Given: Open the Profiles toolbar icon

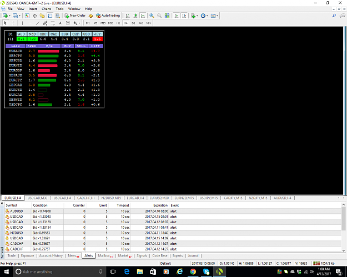Looking at the screenshot, I should point(15,16).
